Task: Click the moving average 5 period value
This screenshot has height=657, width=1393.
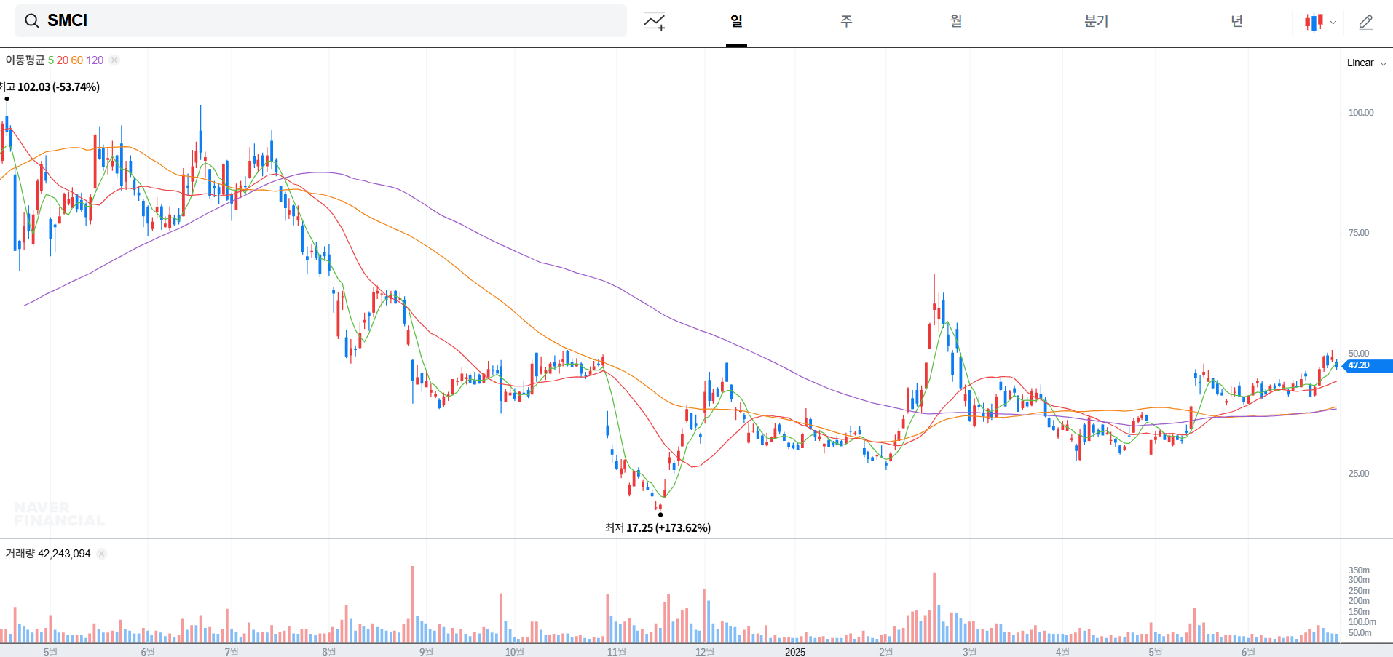Action: click(51, 60)
